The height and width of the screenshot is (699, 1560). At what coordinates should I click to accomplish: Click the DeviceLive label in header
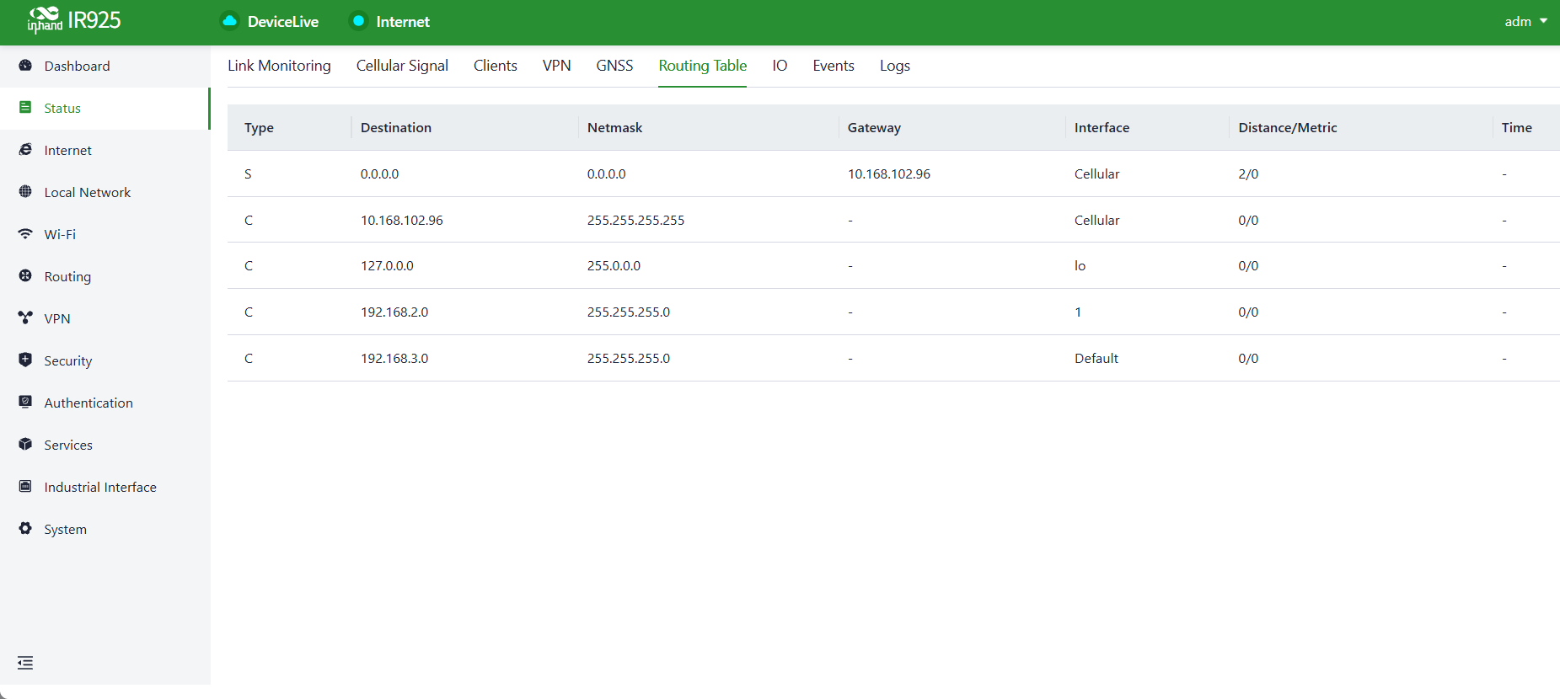(283, 22)
